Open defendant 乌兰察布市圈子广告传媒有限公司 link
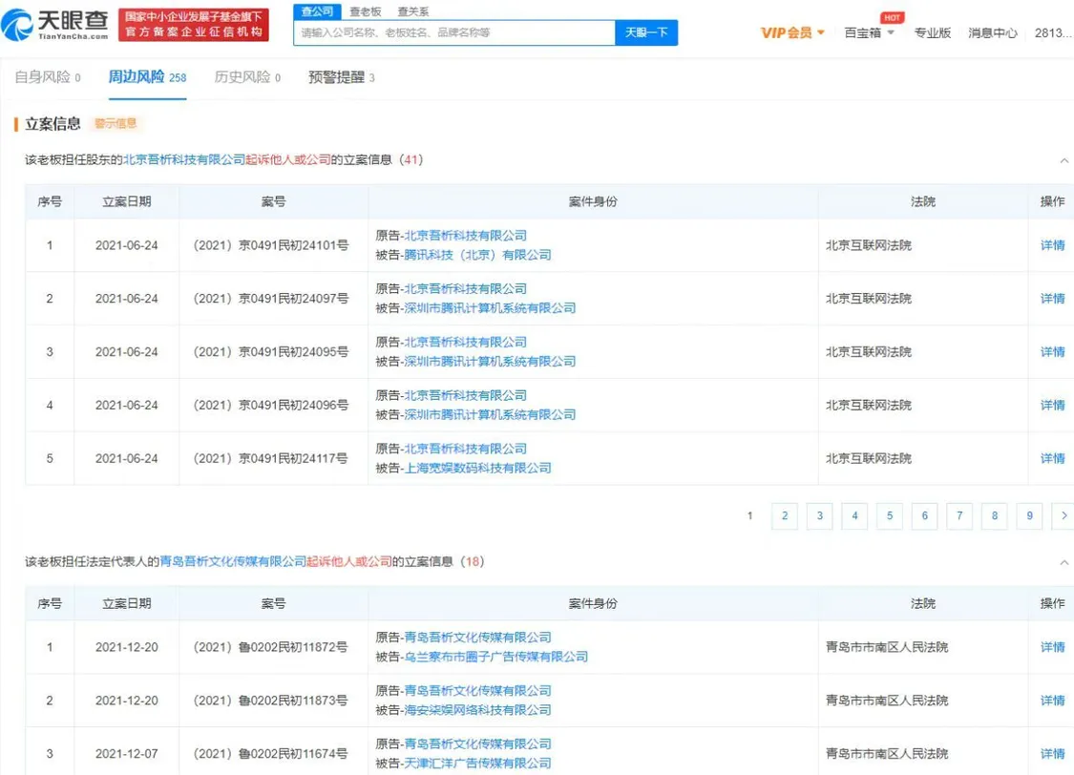The image size is (1074, 775). (x=495, y=657)
